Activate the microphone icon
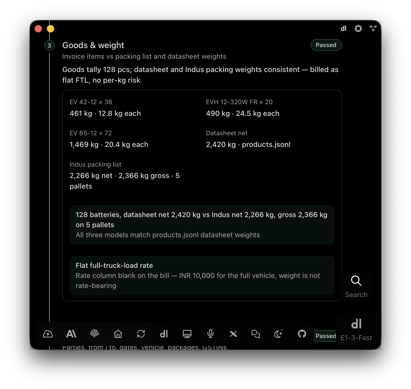 (x=211, y=334)
